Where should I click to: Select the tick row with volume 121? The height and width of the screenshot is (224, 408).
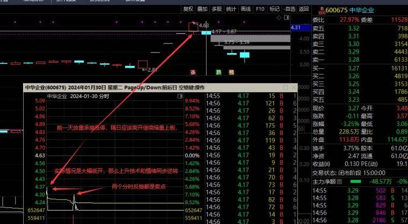pyautogui.click(x=251, y=103)
